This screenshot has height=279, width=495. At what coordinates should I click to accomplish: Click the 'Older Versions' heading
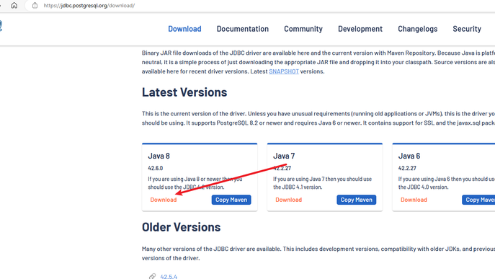click(181, 227)
